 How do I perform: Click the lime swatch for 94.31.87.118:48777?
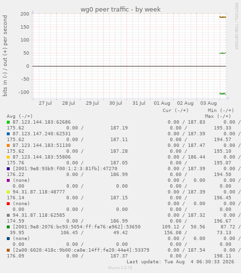(x=8, y=192)
